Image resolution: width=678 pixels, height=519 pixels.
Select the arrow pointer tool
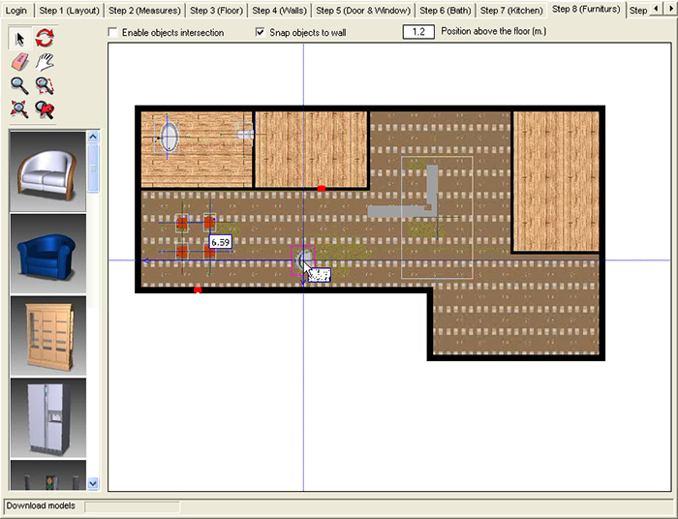coord(19,38)
